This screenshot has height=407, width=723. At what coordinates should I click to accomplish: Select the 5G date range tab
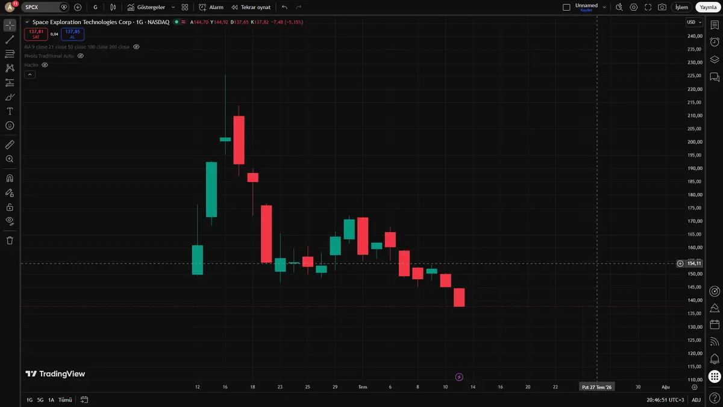(x=40, y=400)
